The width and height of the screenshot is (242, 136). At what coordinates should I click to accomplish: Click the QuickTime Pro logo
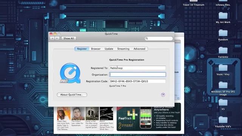tap(70, 73)
